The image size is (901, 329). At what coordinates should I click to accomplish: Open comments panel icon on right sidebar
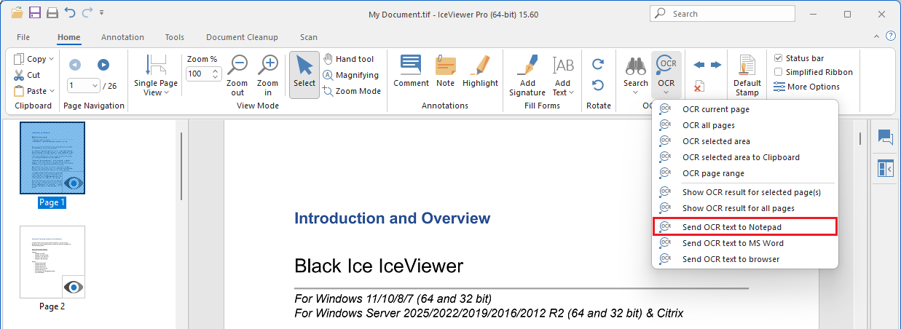[885, 137]
